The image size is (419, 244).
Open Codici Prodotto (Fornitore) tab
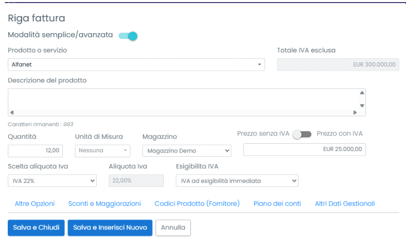(x=197, y=204)
